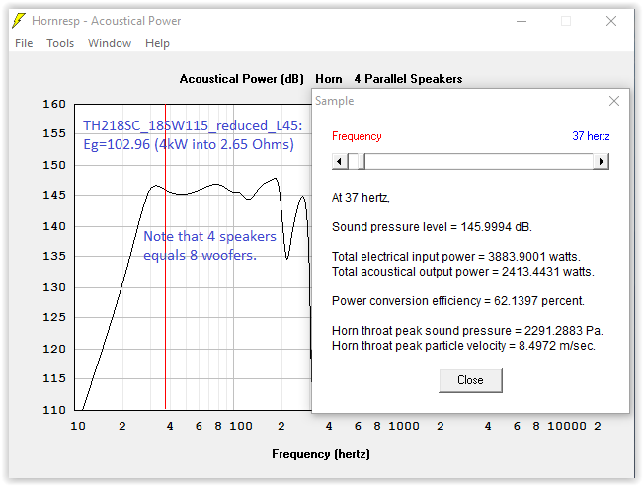Image resolution: width=643 pixels, height=486 pixels.
Task: Click 'Horn throat peak particle velocity' line
Action: [x=463, y=346]
